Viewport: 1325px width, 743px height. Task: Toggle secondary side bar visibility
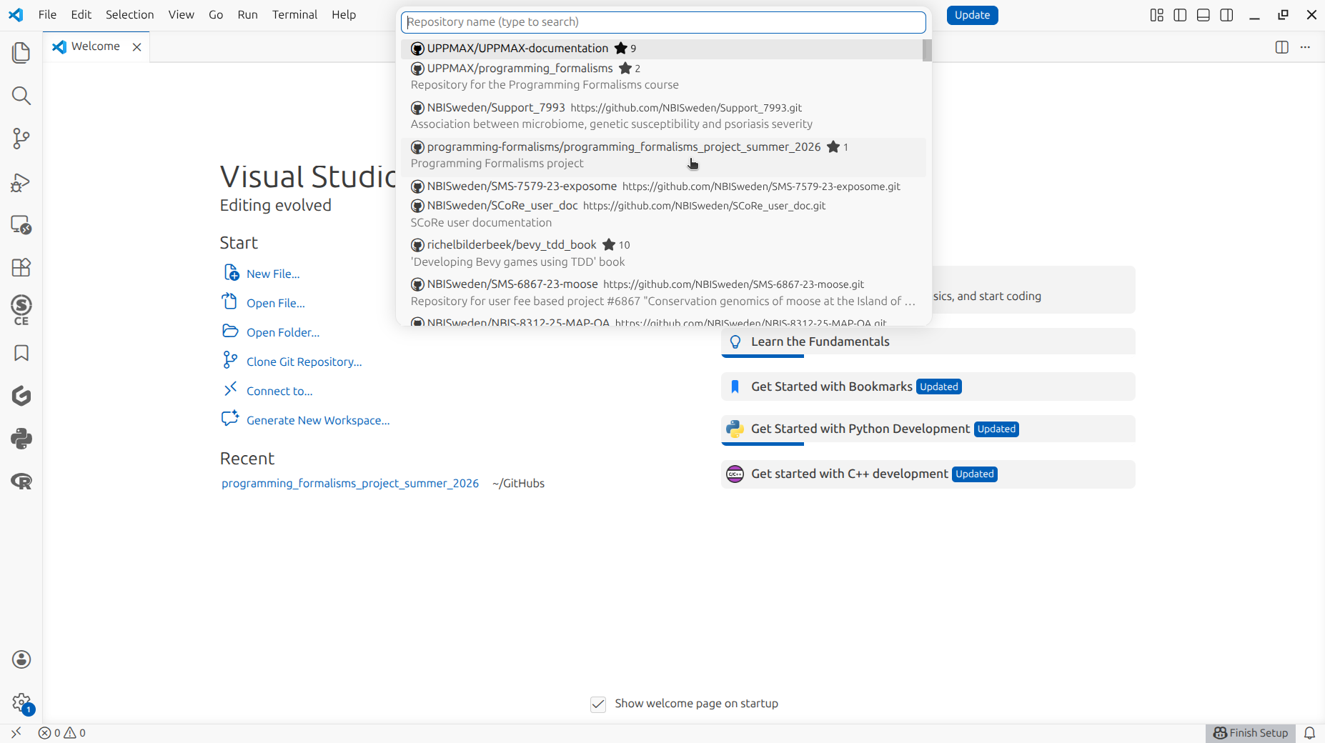1226,15
